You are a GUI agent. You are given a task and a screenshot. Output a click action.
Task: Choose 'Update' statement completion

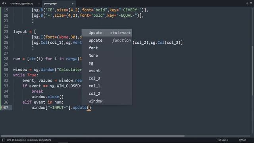point(107,33)
